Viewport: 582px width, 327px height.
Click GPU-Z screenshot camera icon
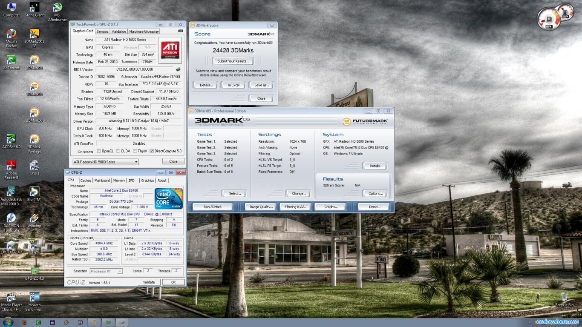(x=180, y=31)
